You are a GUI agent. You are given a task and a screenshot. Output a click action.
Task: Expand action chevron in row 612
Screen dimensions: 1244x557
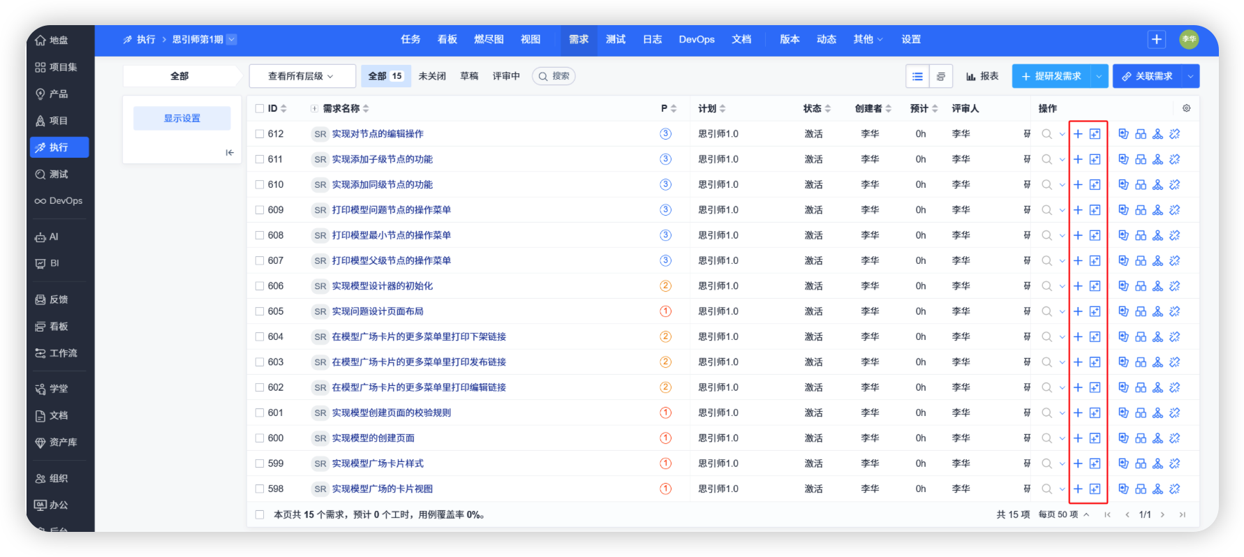(1062, 134)
